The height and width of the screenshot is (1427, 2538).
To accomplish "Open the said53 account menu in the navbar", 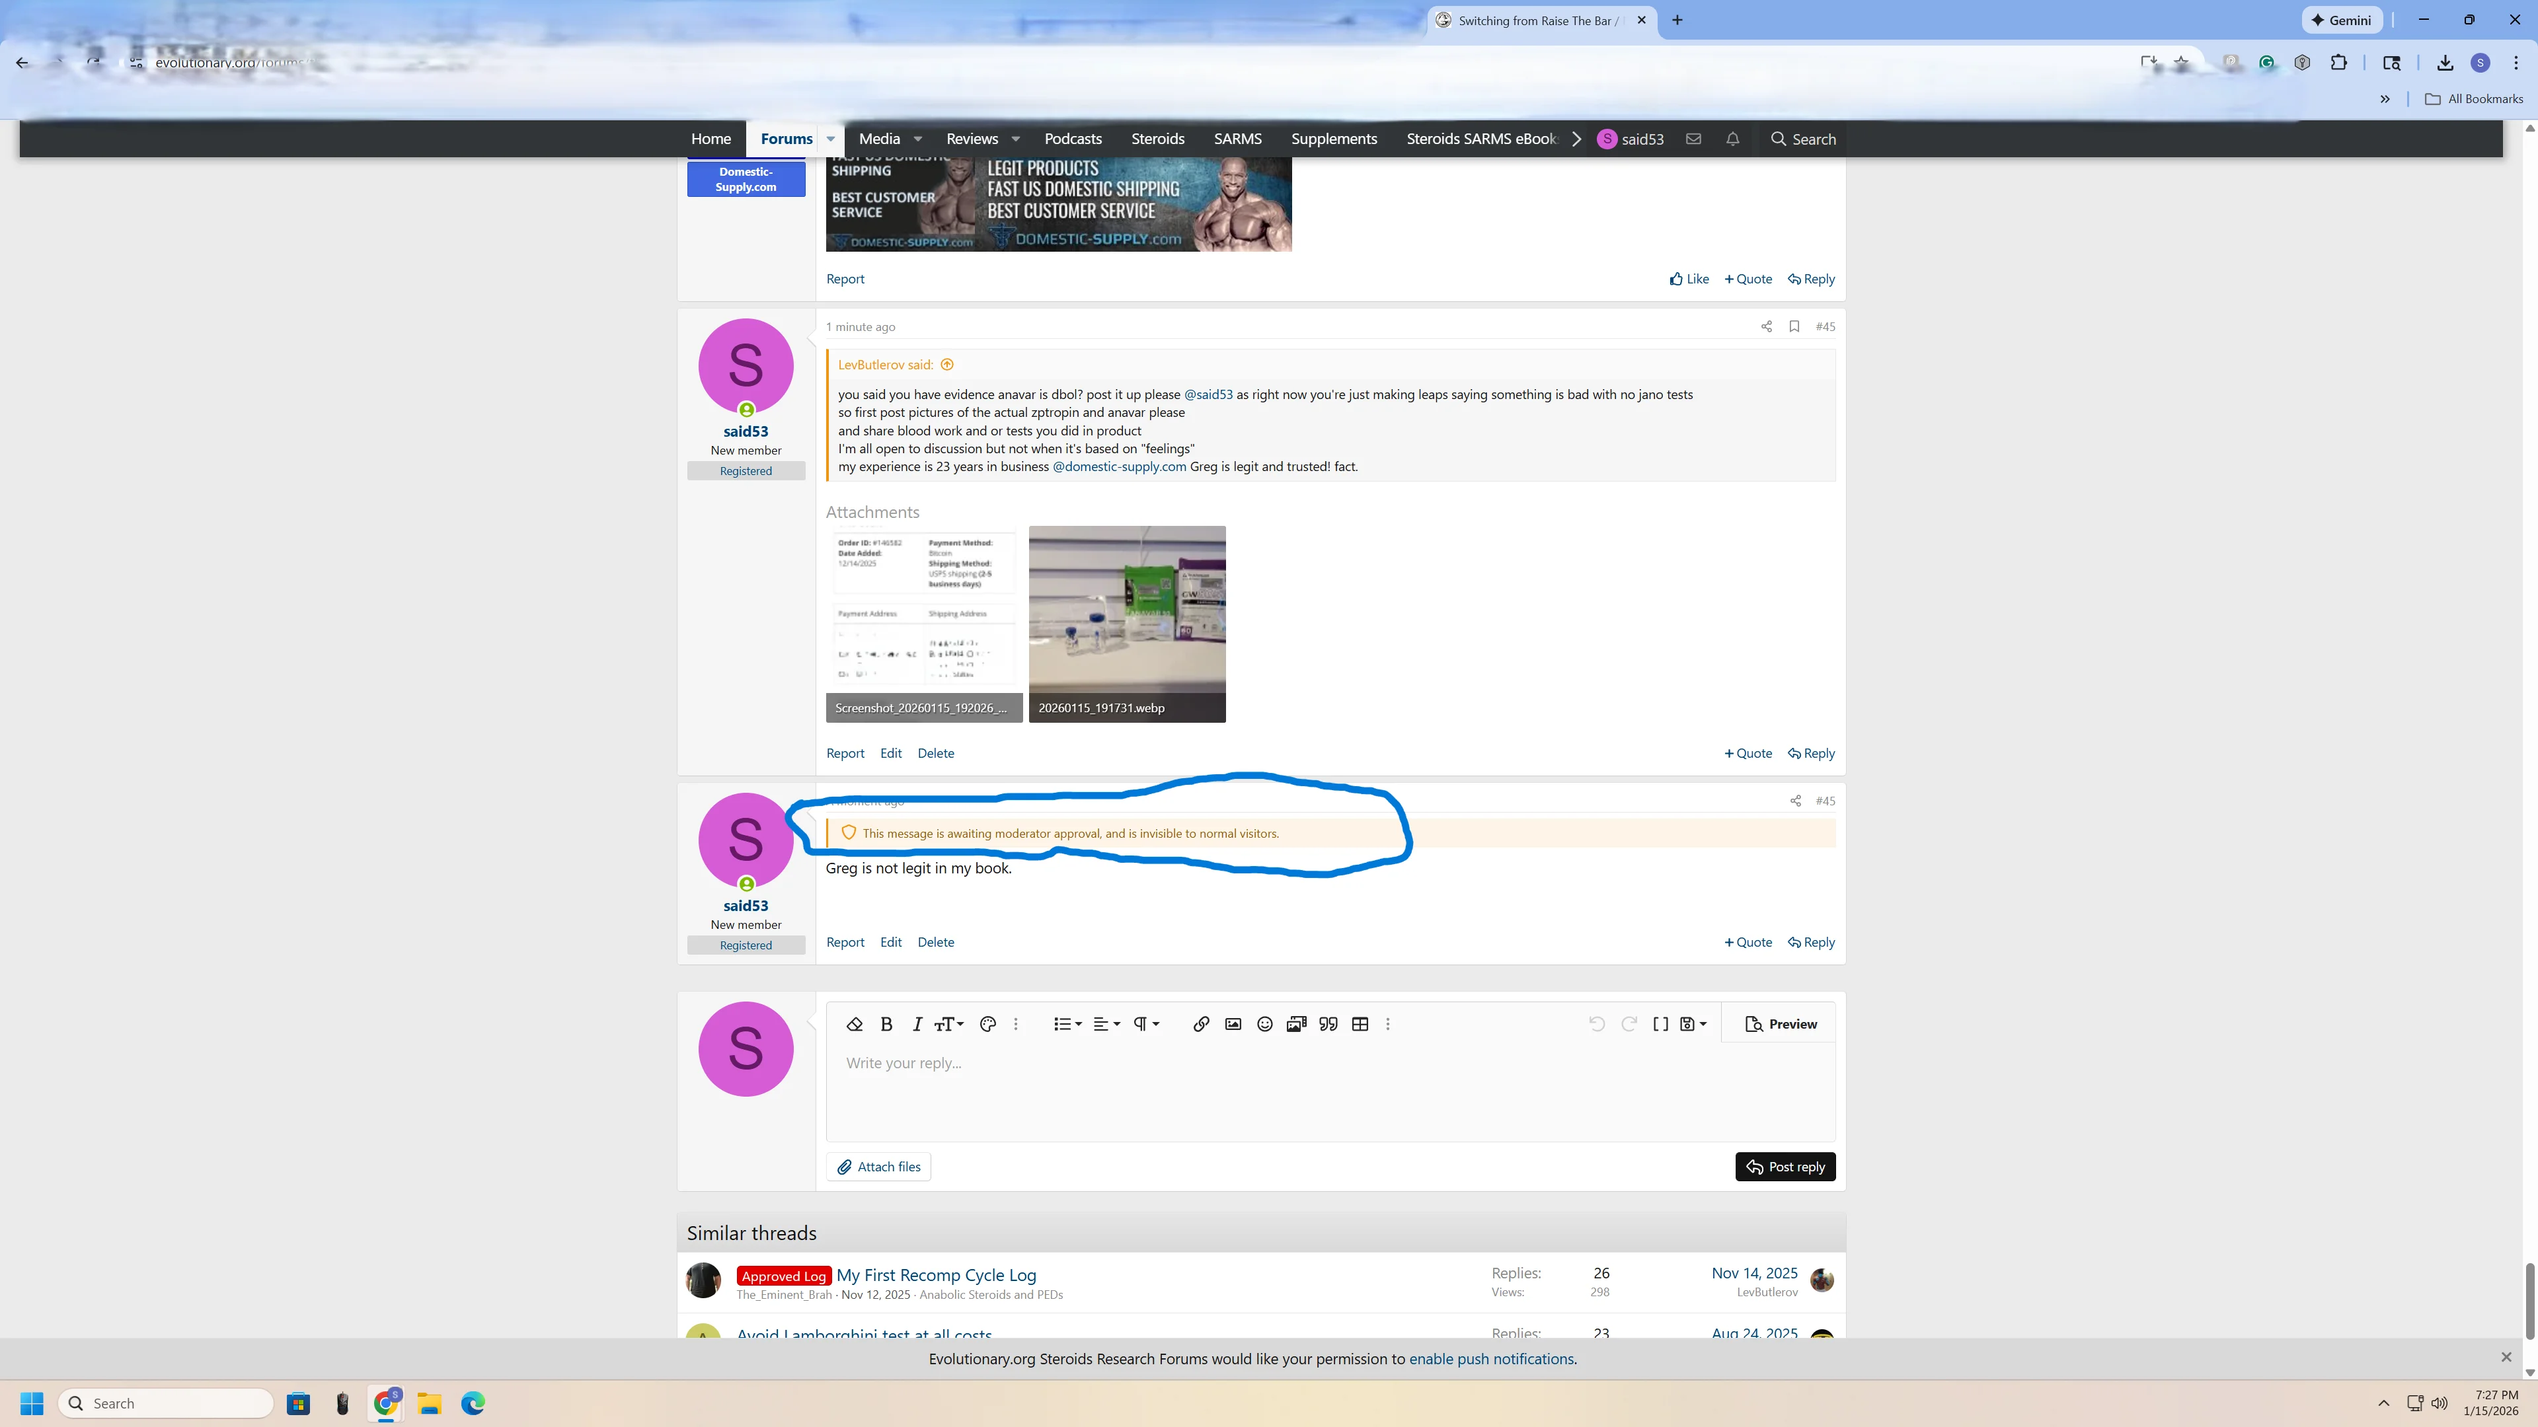I will 1631,139.
